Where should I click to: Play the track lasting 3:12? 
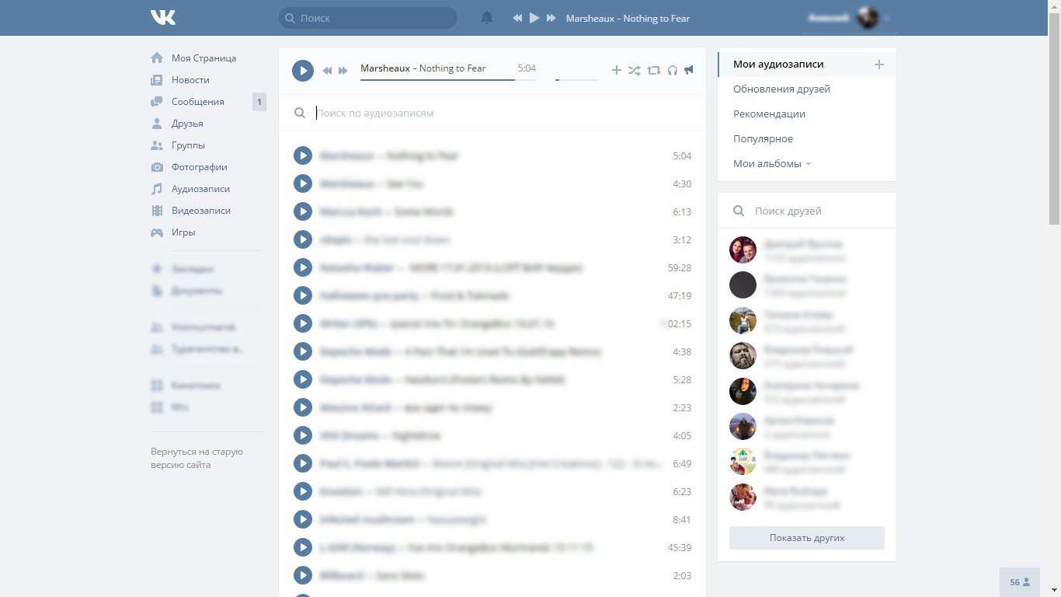[x=303, y=239]
